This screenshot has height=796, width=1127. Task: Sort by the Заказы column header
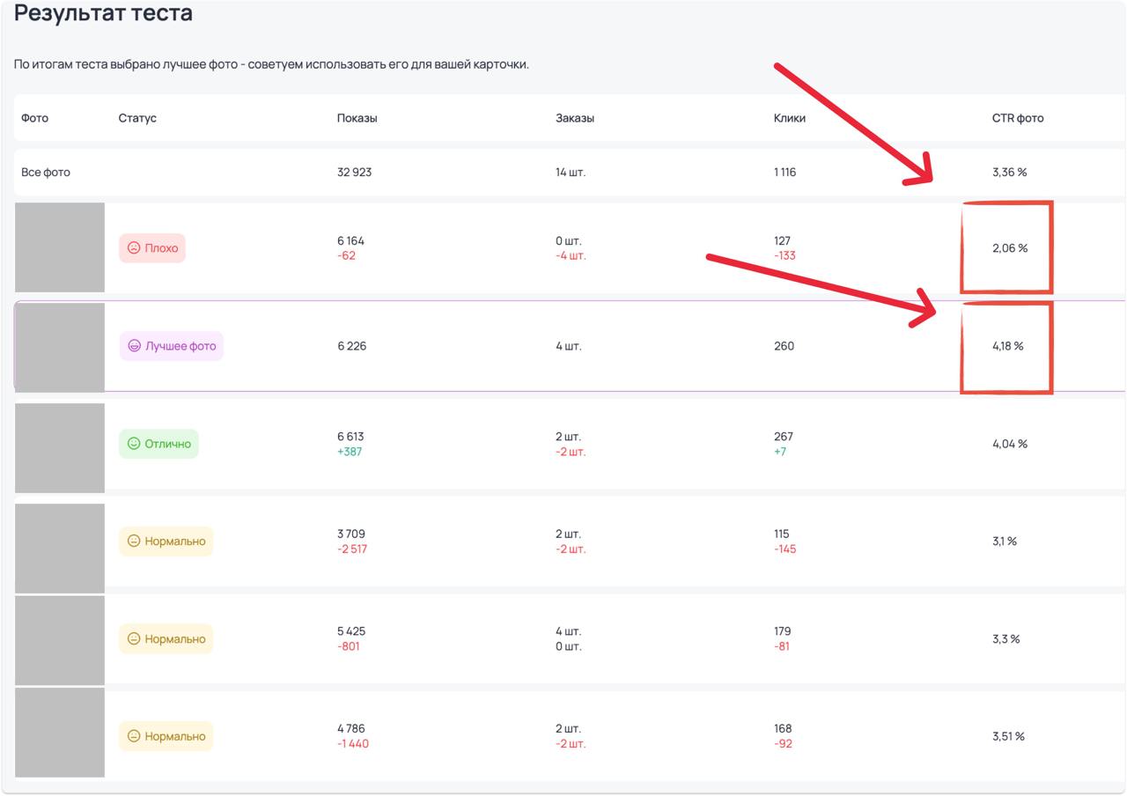click(x=575, y=118)
